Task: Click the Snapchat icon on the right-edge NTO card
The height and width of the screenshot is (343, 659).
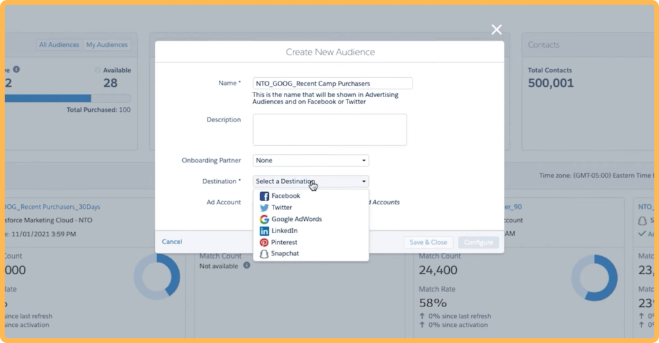Action: pos(642,220)
